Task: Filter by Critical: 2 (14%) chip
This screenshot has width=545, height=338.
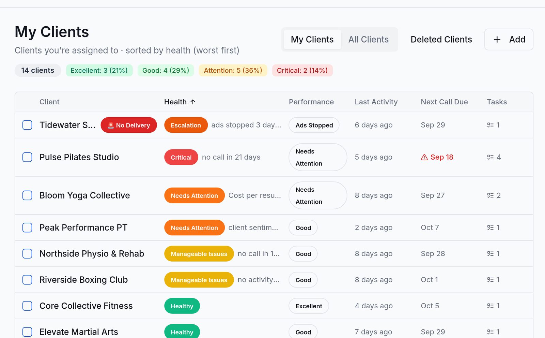Action: coord(302,71)
